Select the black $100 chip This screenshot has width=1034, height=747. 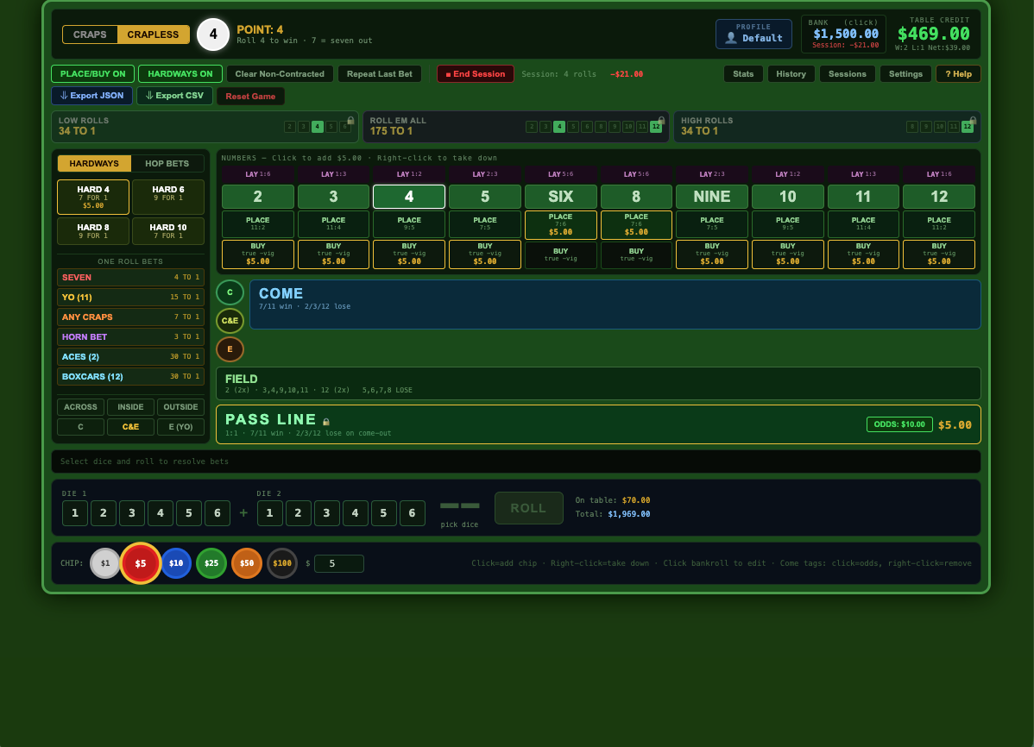click(282, 563)
